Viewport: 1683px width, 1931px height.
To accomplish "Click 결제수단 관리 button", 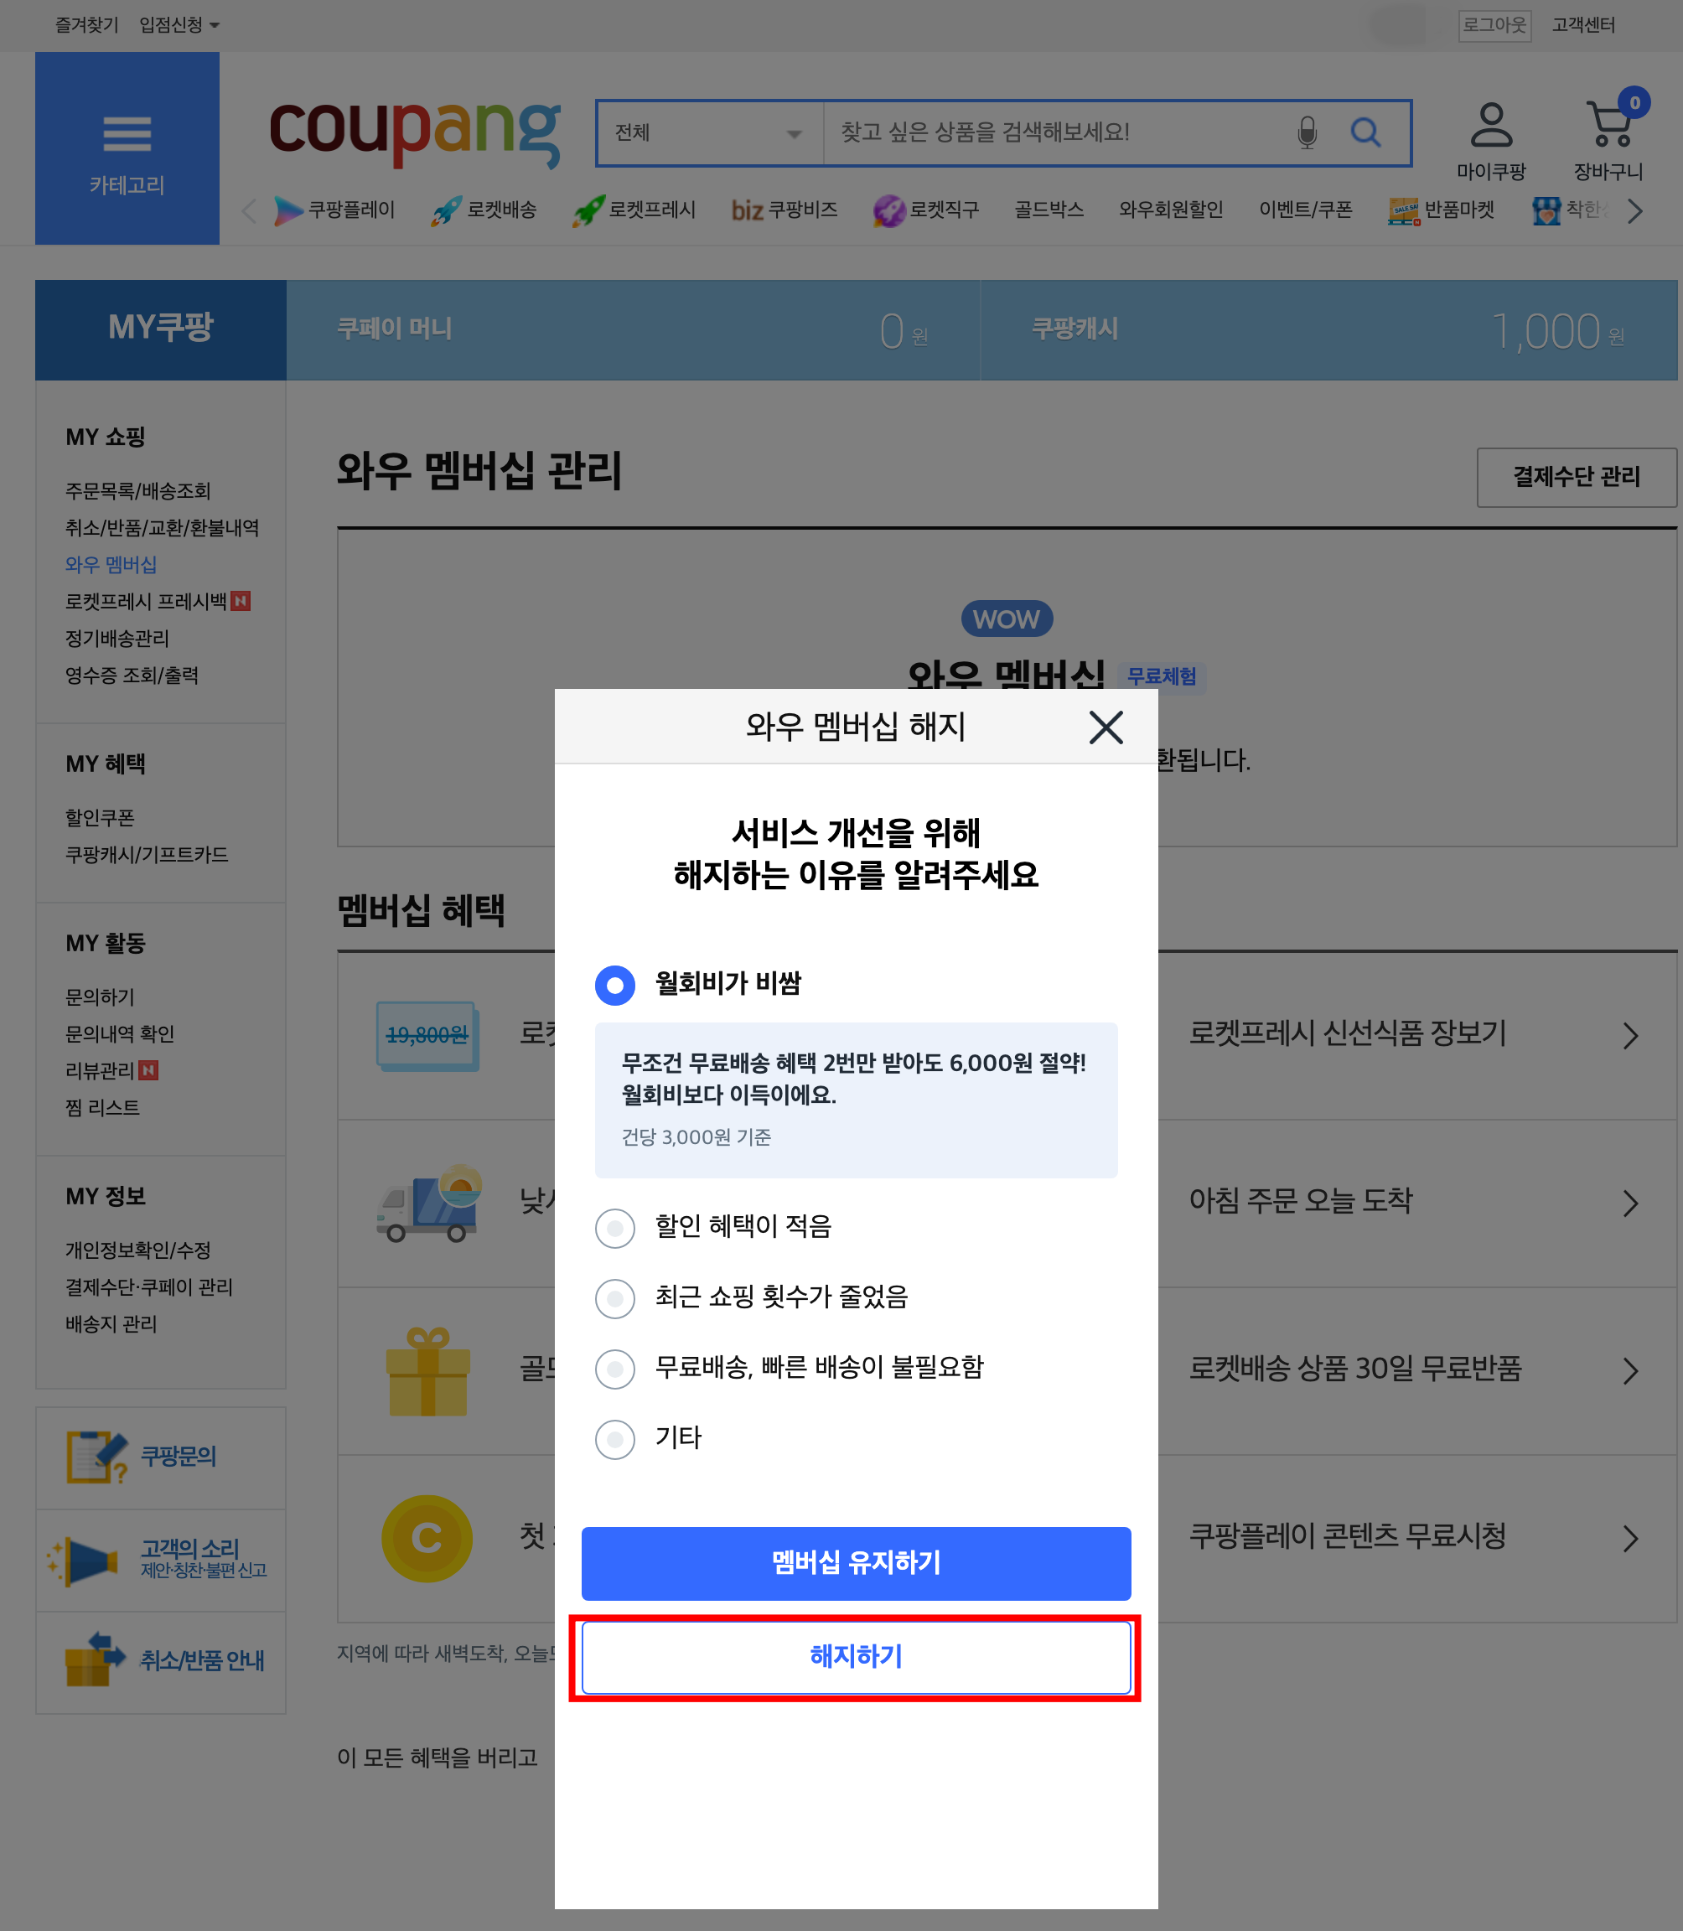I will coord(1576,477).
